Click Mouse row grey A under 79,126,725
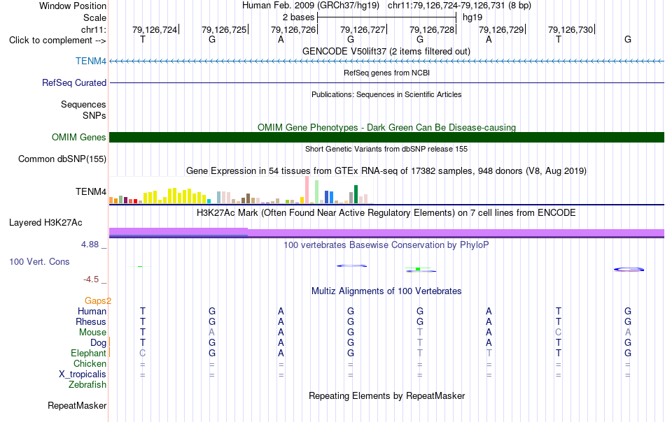This screenshot has height=422, width=665. coord(211,333)
